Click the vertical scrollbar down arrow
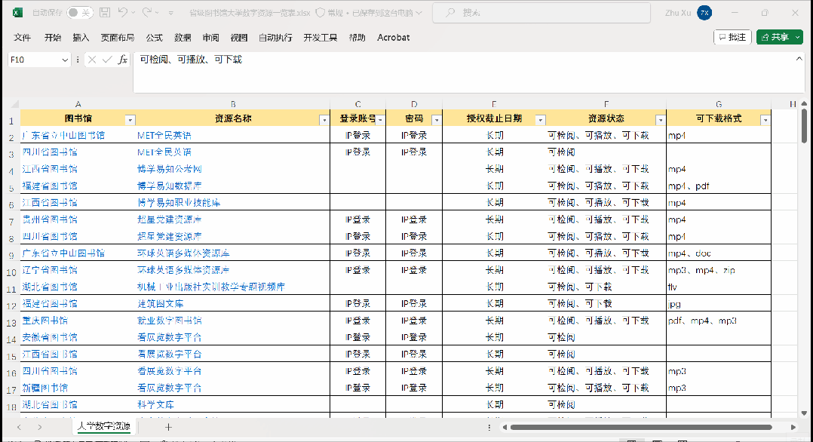The width and height of the screenshot is (813, 442). click(x=804, y=413)
